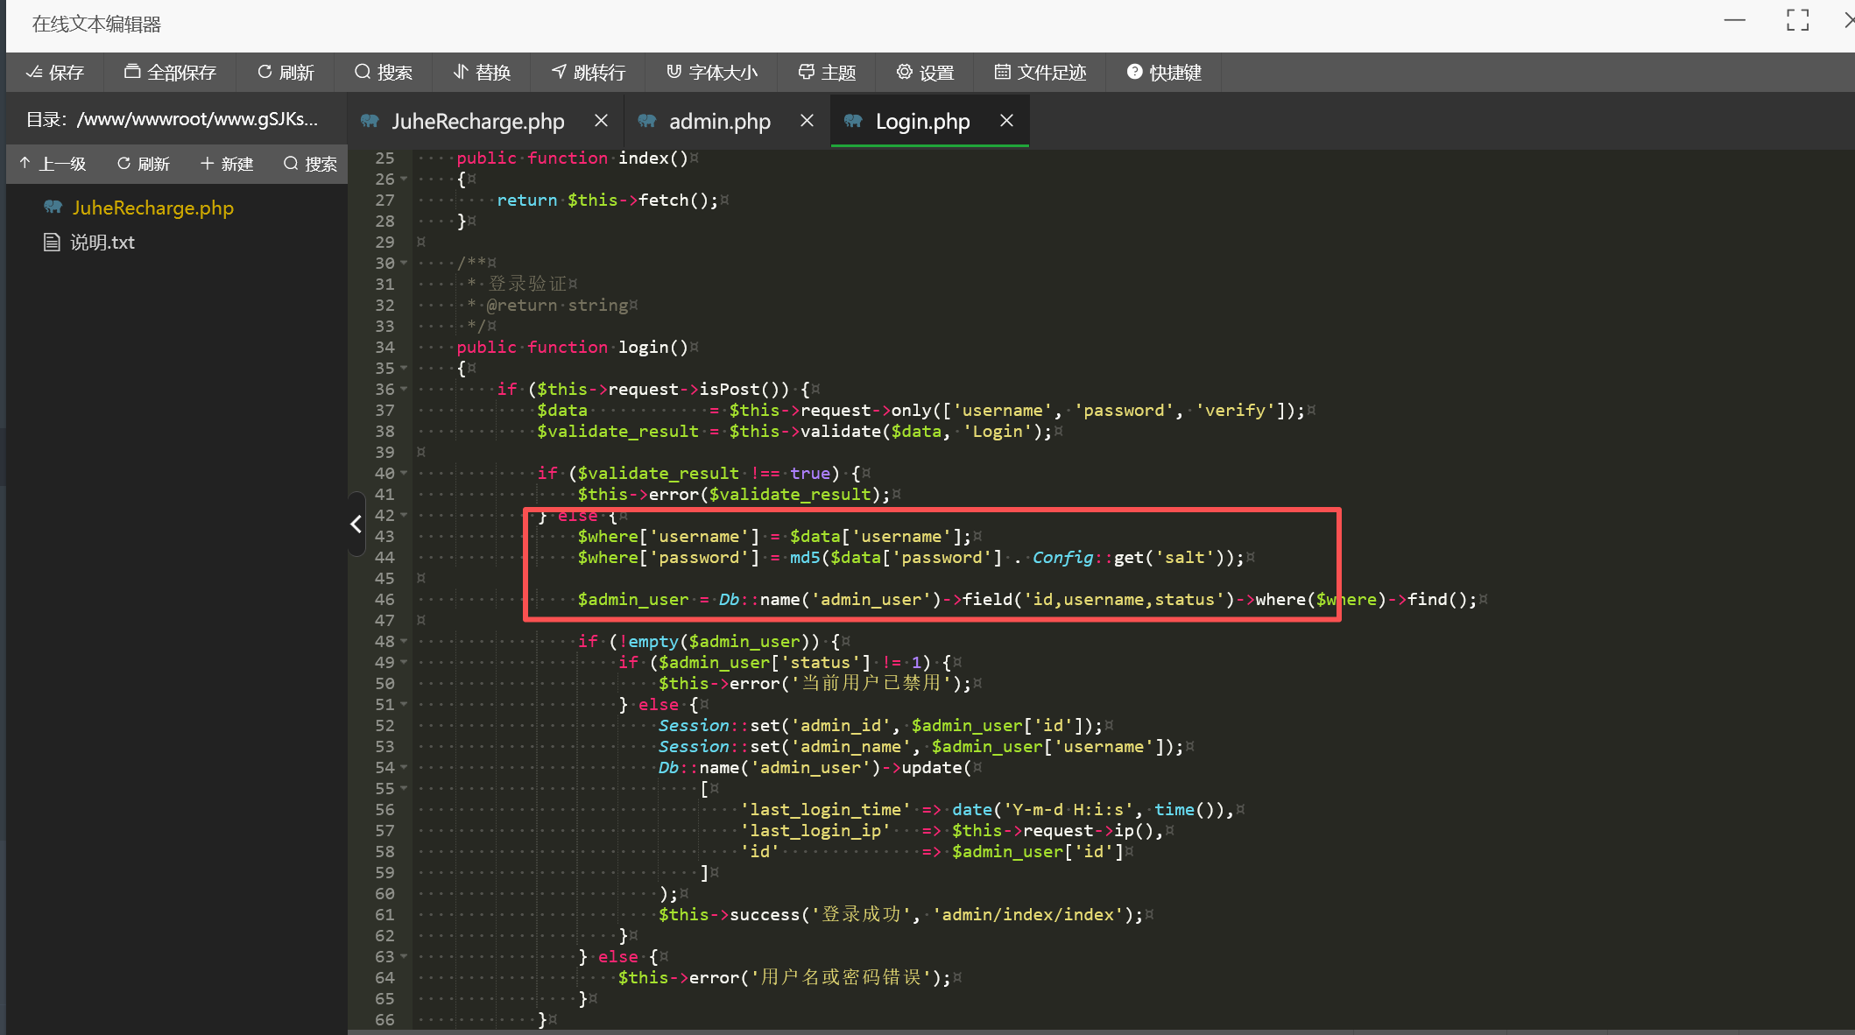Fold code at line 36

pos(404,390)
